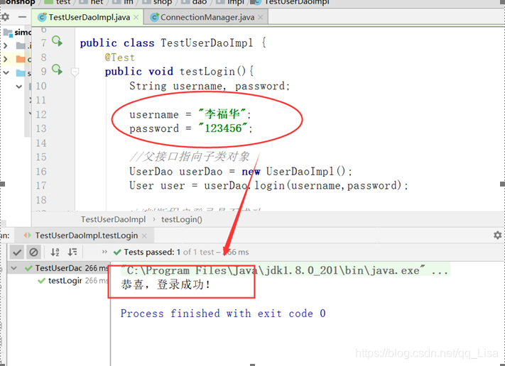This screenshot has width=505, height=366.
Task: Fold the testLogin method body marker
Action: coord(75,72)
